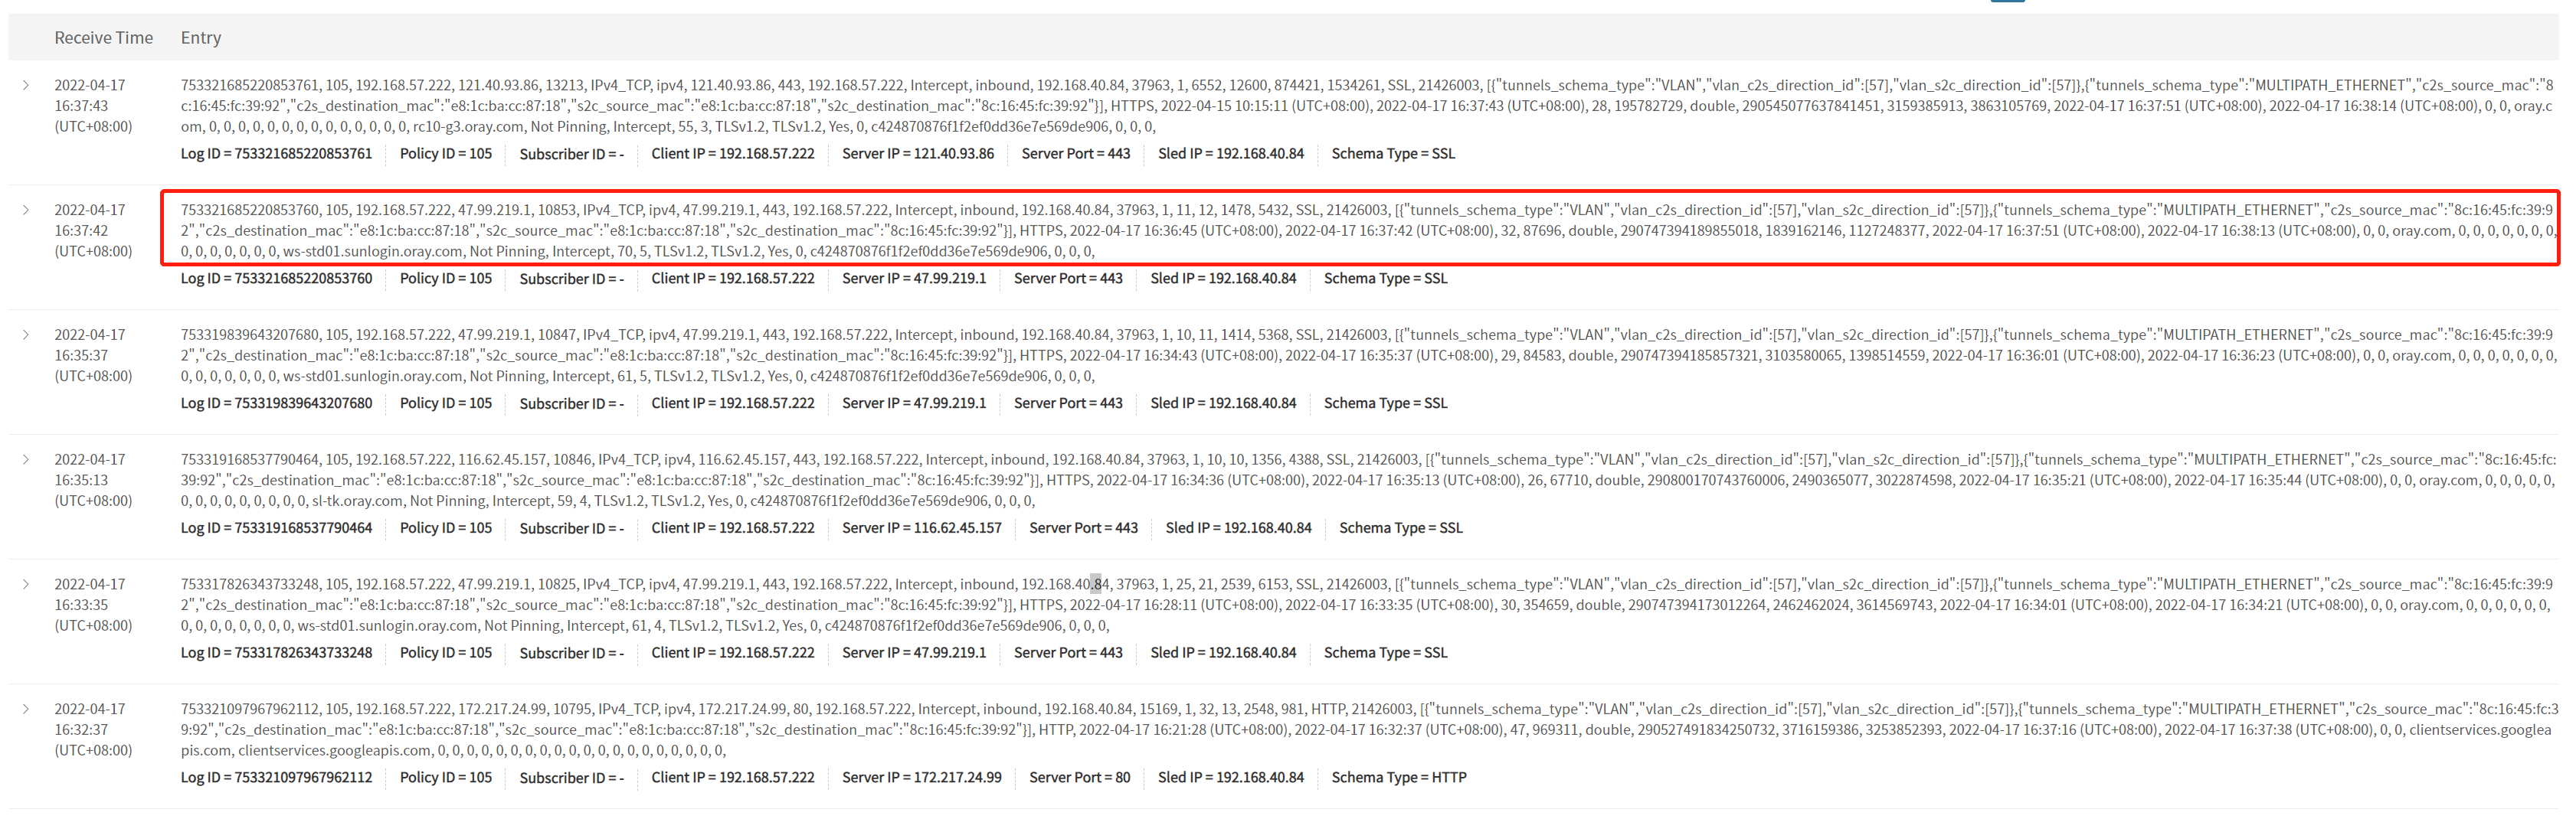Click the Entry column header

pos(200,38)
